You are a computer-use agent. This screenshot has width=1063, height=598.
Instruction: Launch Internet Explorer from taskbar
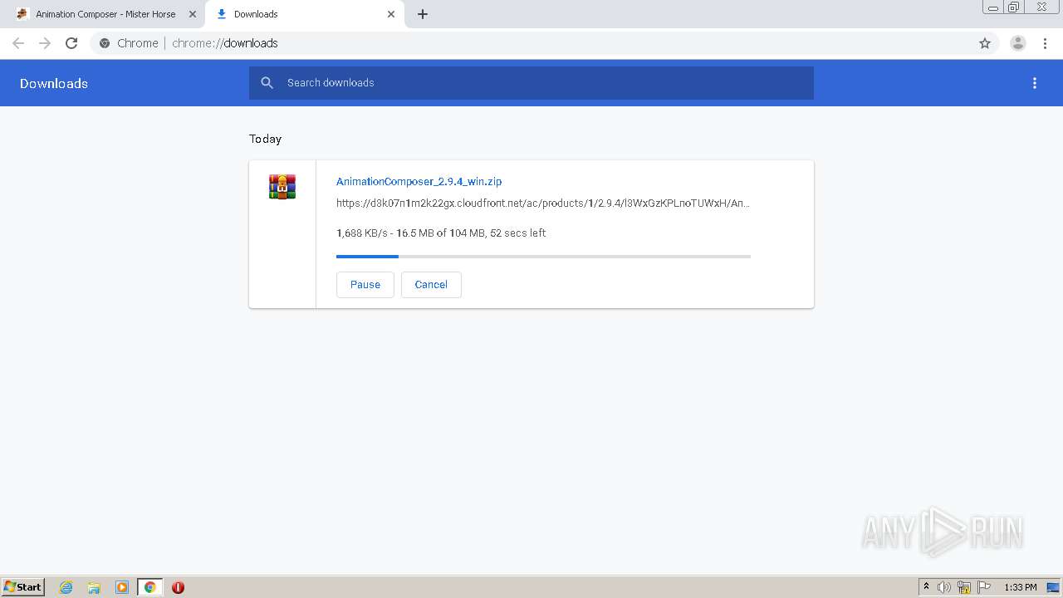tap(66, 587)
